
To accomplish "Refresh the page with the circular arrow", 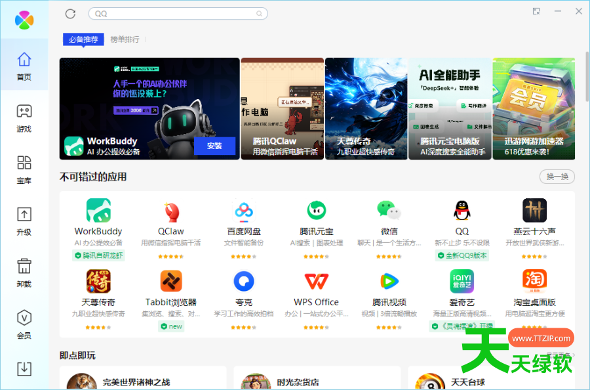I will click(x=70, y=14).
